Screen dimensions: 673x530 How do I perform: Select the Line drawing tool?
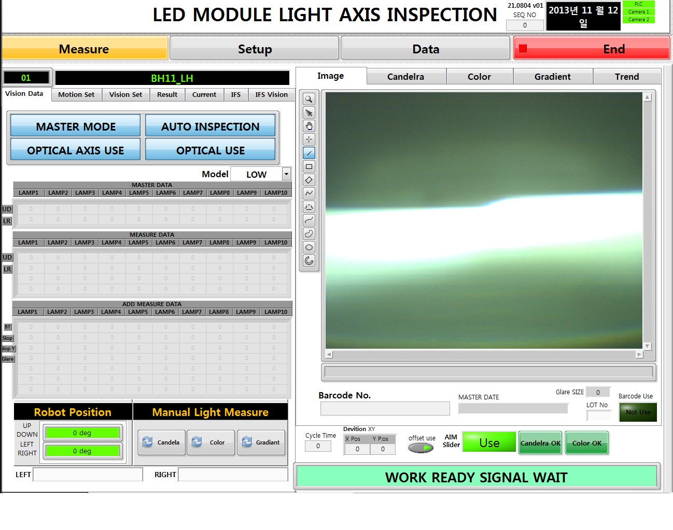309,153
